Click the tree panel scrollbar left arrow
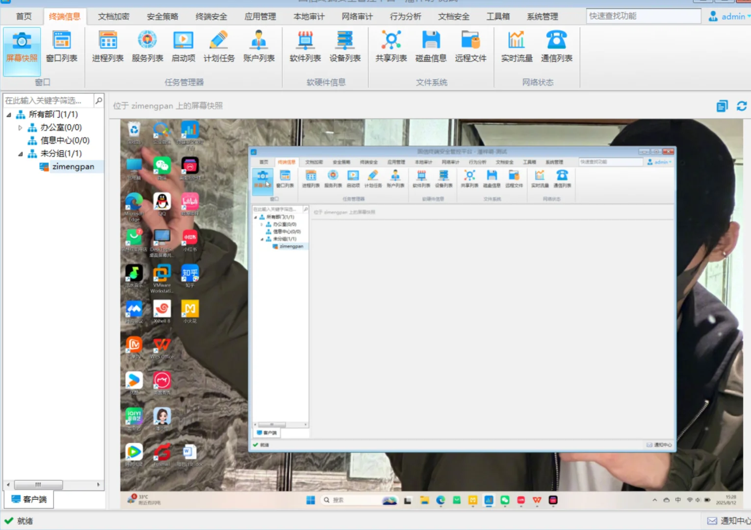This screenshot has width=751, height=530. 8,485
